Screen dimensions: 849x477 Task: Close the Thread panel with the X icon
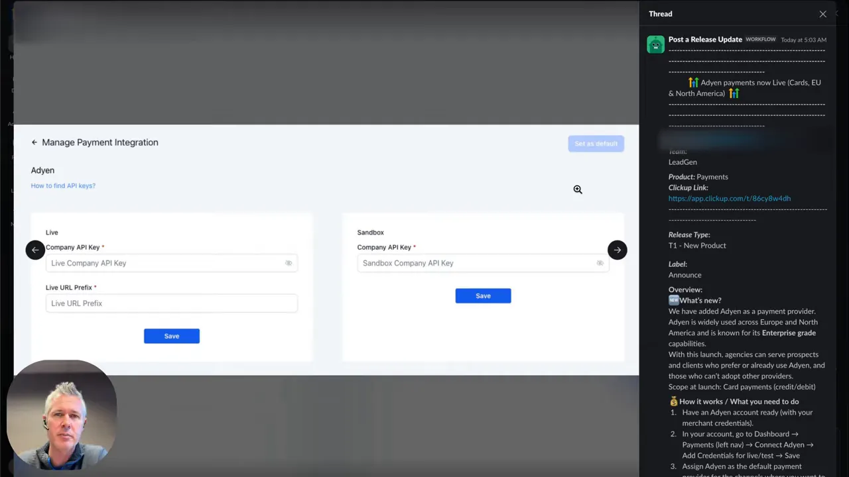pyautogui.click(x=822, y=14)
